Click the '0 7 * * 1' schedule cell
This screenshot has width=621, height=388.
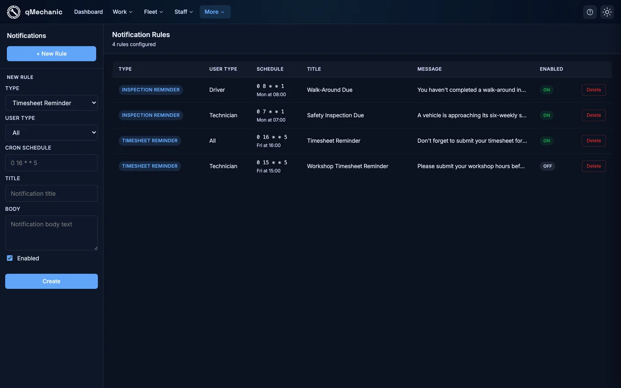pyautogui.click(x=271, y=116)
